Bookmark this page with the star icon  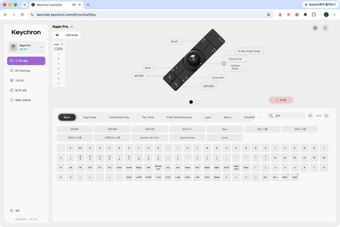click(x=268, y=15)
